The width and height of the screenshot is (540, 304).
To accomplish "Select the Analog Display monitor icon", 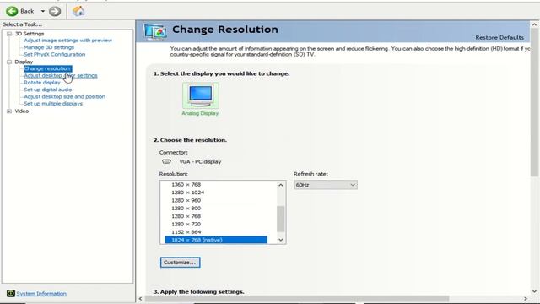I will pos(201,95).
